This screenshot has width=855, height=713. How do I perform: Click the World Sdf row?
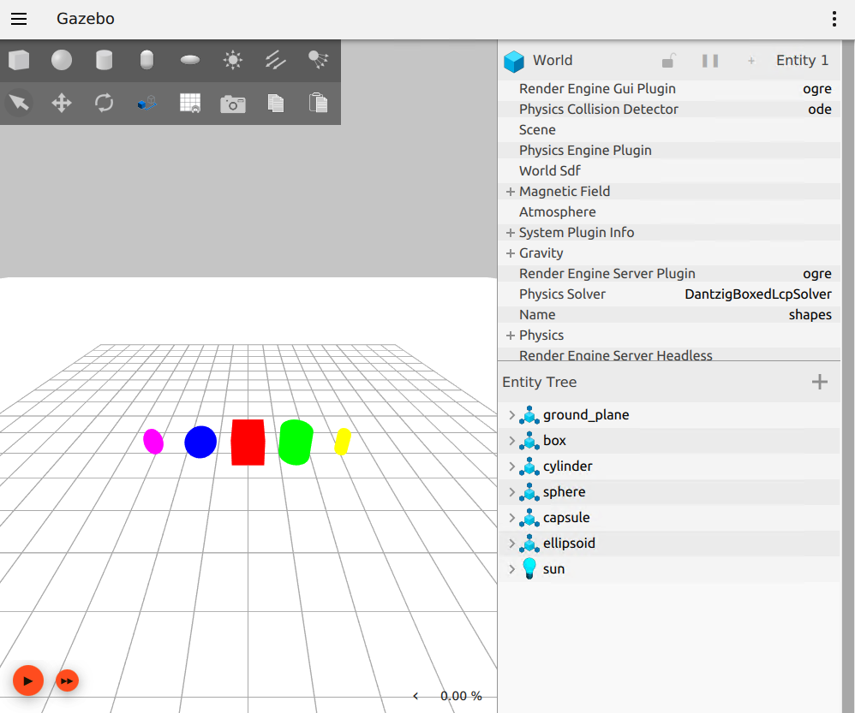point(669,171)
